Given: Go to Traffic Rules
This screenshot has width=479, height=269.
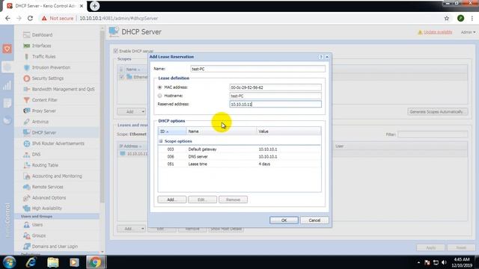Looking at the screenshot, I should 43,57.
